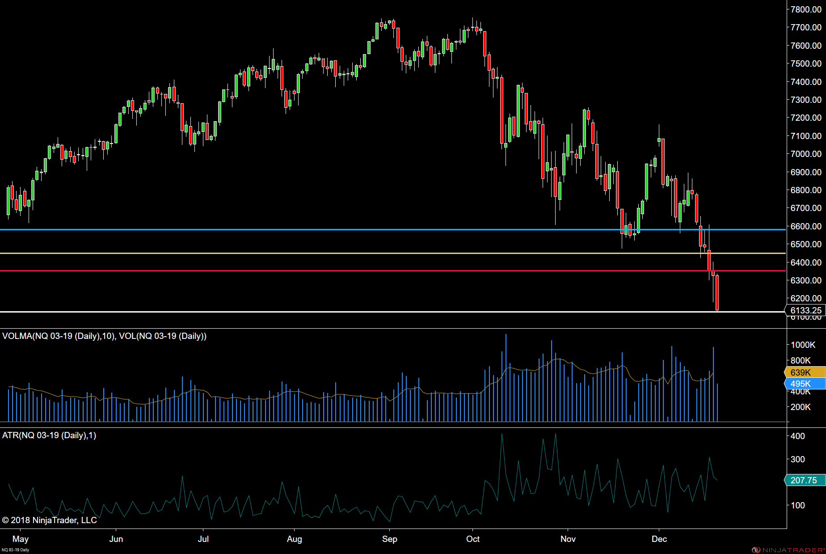The height and width of the screenshot is (554, 826).
Task: Click the orange 639K VOLMA value marker
Action: tap(805, 372)
